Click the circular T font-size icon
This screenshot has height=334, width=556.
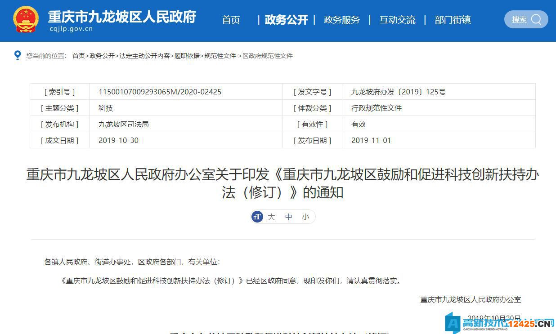click(257, 216)
